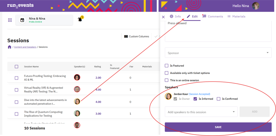This screenshot has width=276, height=136.
Task: Check Available only with ticket options
Action: pyautogui.click(x=167, y=73)
